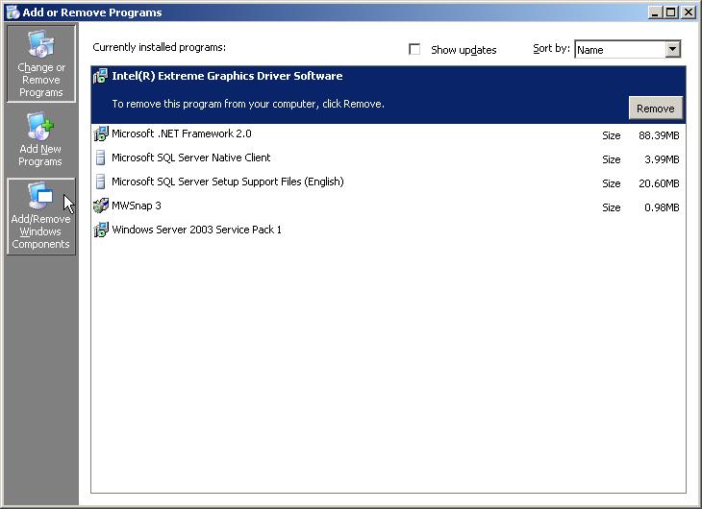Click the SQL Server Setup Support Files icon
The height and width of the screenshot is (509, 702).
tap(101, 182)
